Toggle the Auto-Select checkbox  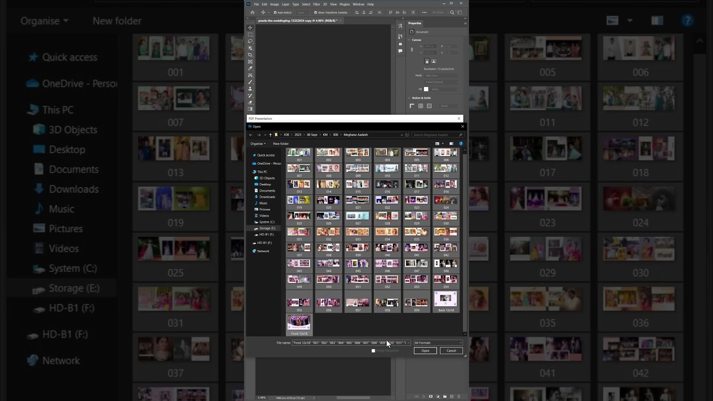point(276,12)
